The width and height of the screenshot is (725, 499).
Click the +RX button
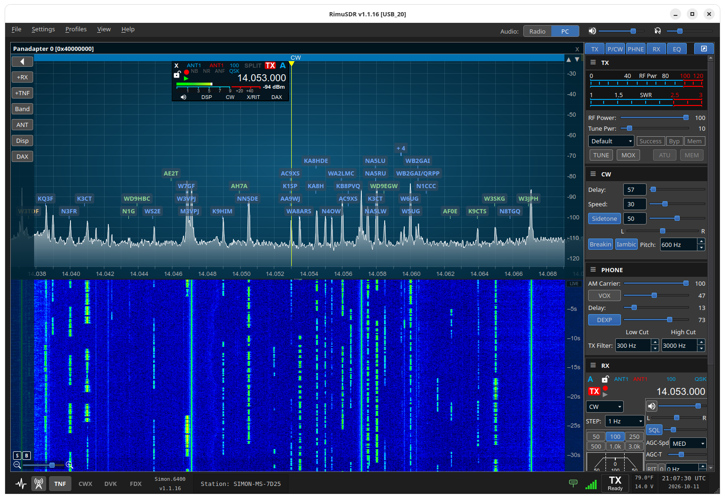click(22, 77)
